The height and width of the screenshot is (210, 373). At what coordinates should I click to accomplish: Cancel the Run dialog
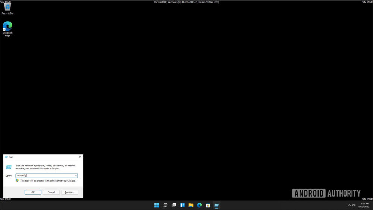[51, 192]
